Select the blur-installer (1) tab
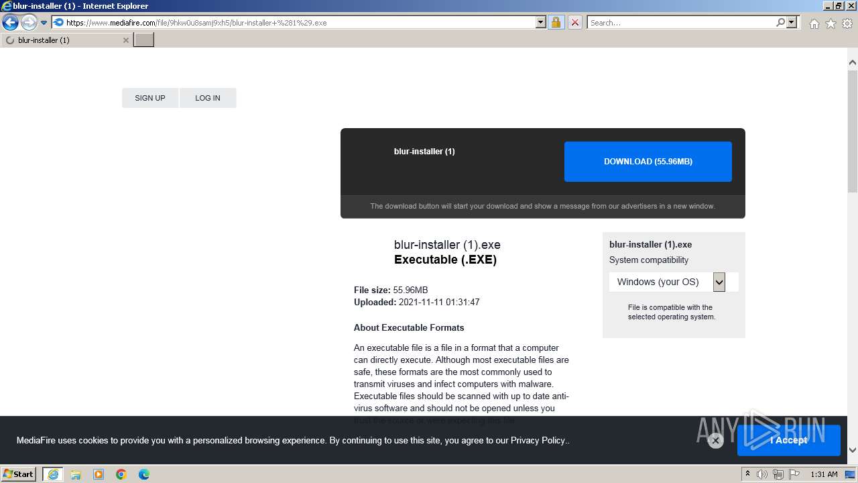The width and height of the screenshot is (858, 483). [x=66, y=40]
